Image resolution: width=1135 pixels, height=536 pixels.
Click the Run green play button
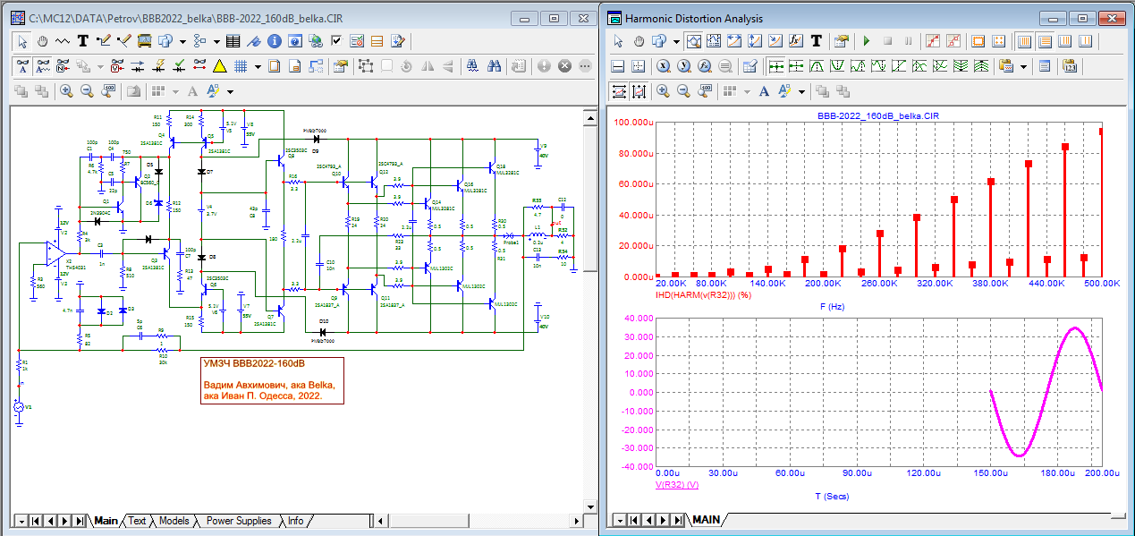[866, 41]
